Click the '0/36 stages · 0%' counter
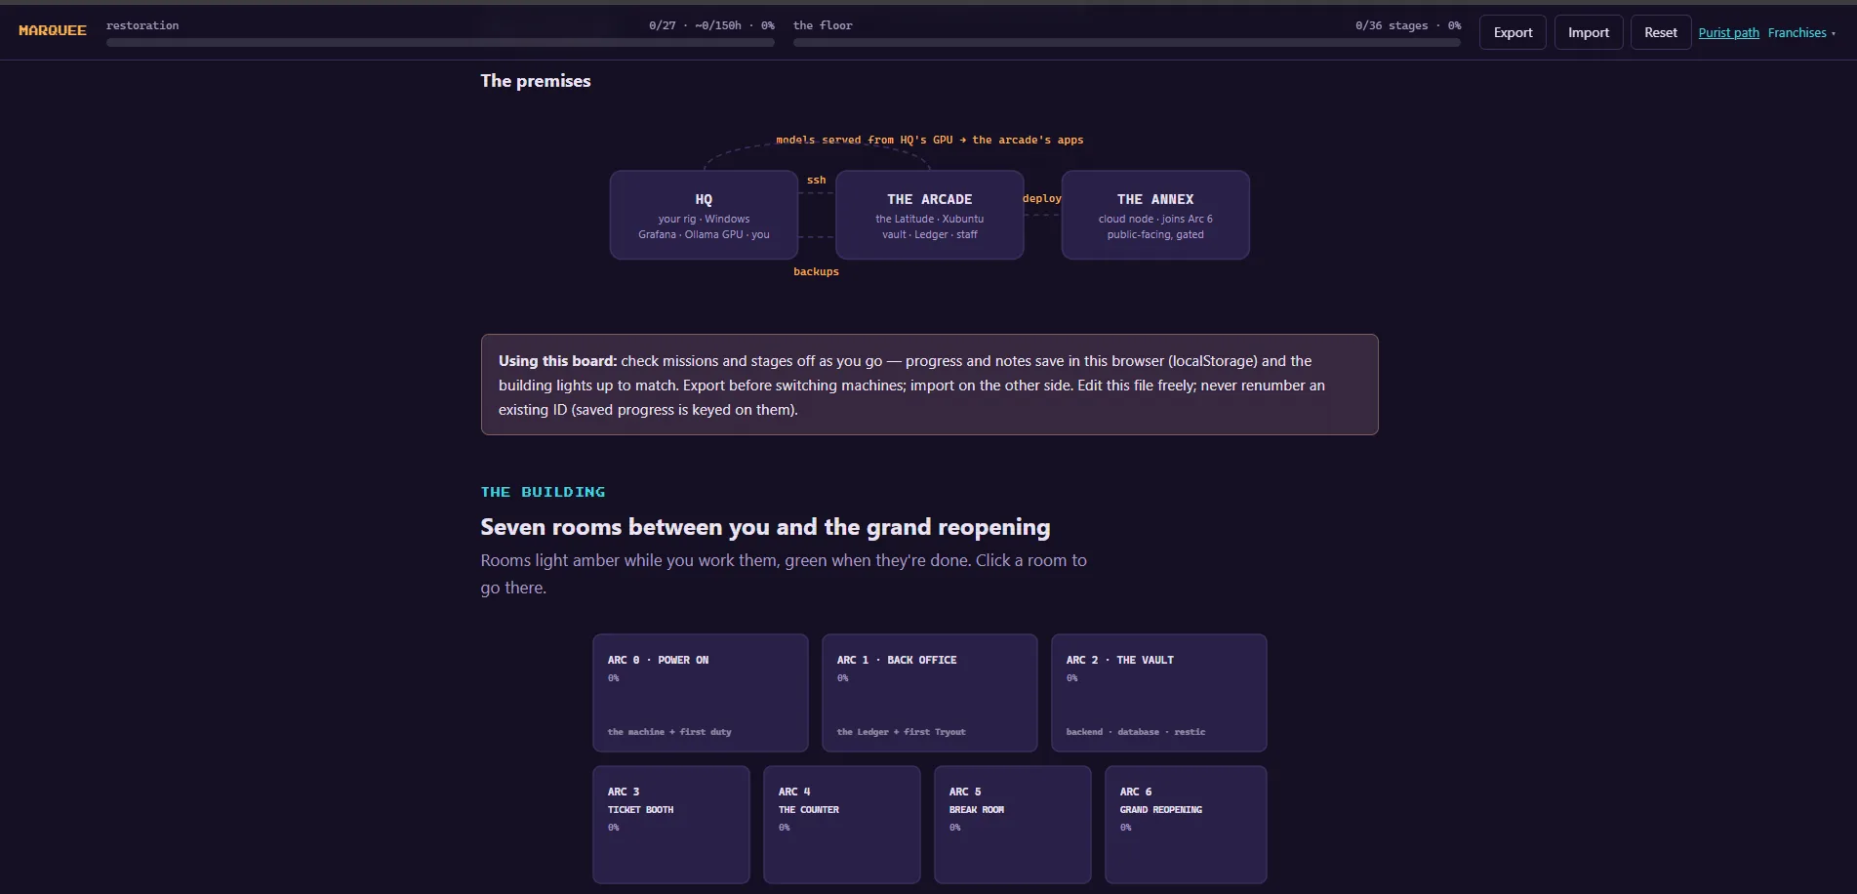Screen dimensions: 1857x894 pos(1408,25)
